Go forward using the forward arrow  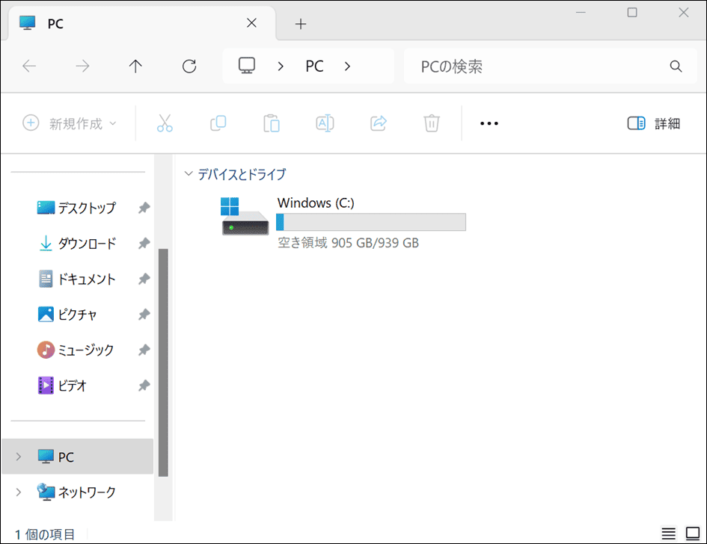point(82,67)
